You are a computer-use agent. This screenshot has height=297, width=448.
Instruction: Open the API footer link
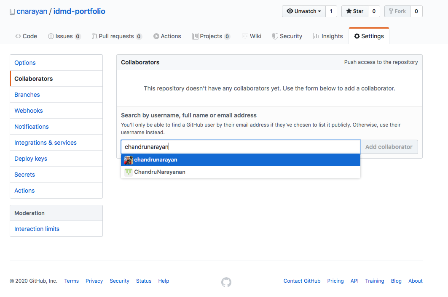click(x=354, y=281)
